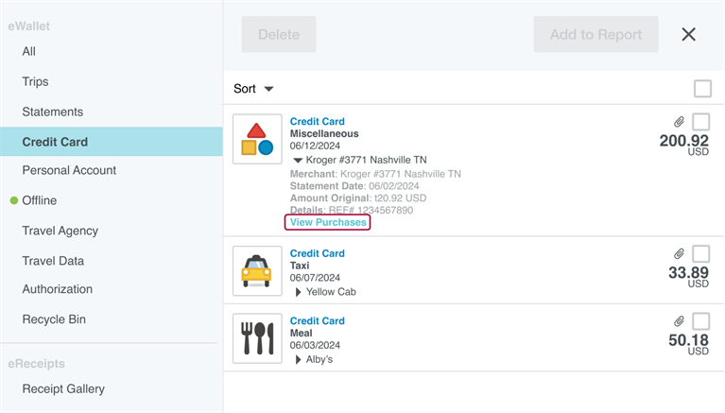Click the eReceipts section heading

tap(37, 364)
